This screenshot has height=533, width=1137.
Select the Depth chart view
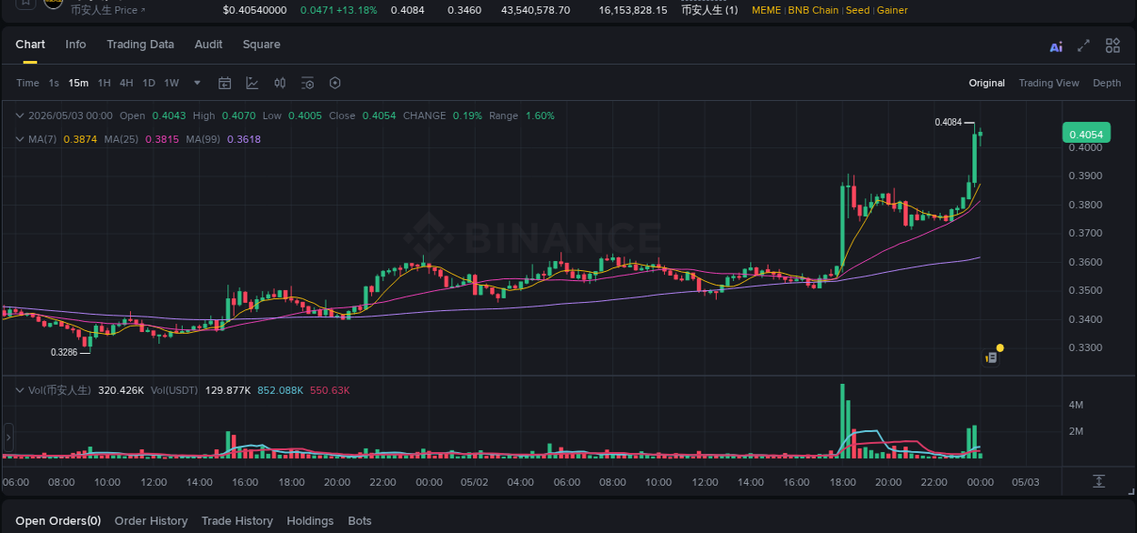[x=1107, y=83]
